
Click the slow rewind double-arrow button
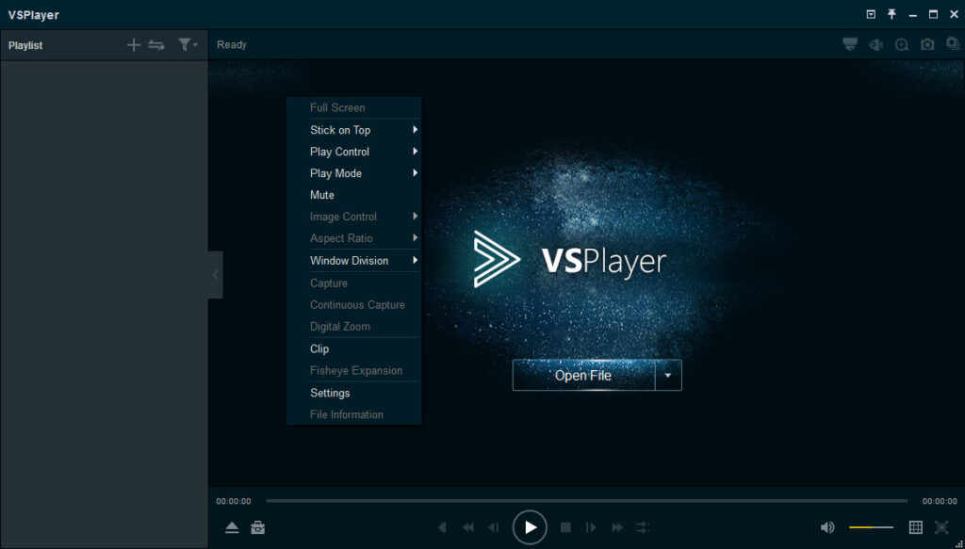(468, 527)
